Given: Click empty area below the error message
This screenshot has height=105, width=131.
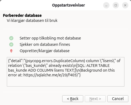Looking at the screenshot, I should click(66, 82).
